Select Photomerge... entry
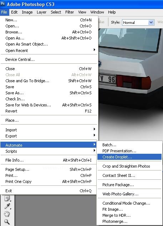Screen dimensions: 163x226 [x=129, y=221]
